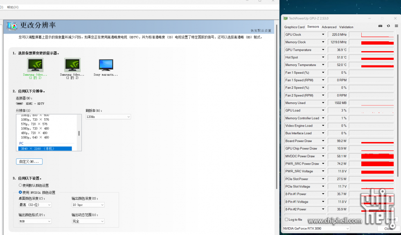
Task: Switch to Graphics Card tab
Action: point(294,27)
